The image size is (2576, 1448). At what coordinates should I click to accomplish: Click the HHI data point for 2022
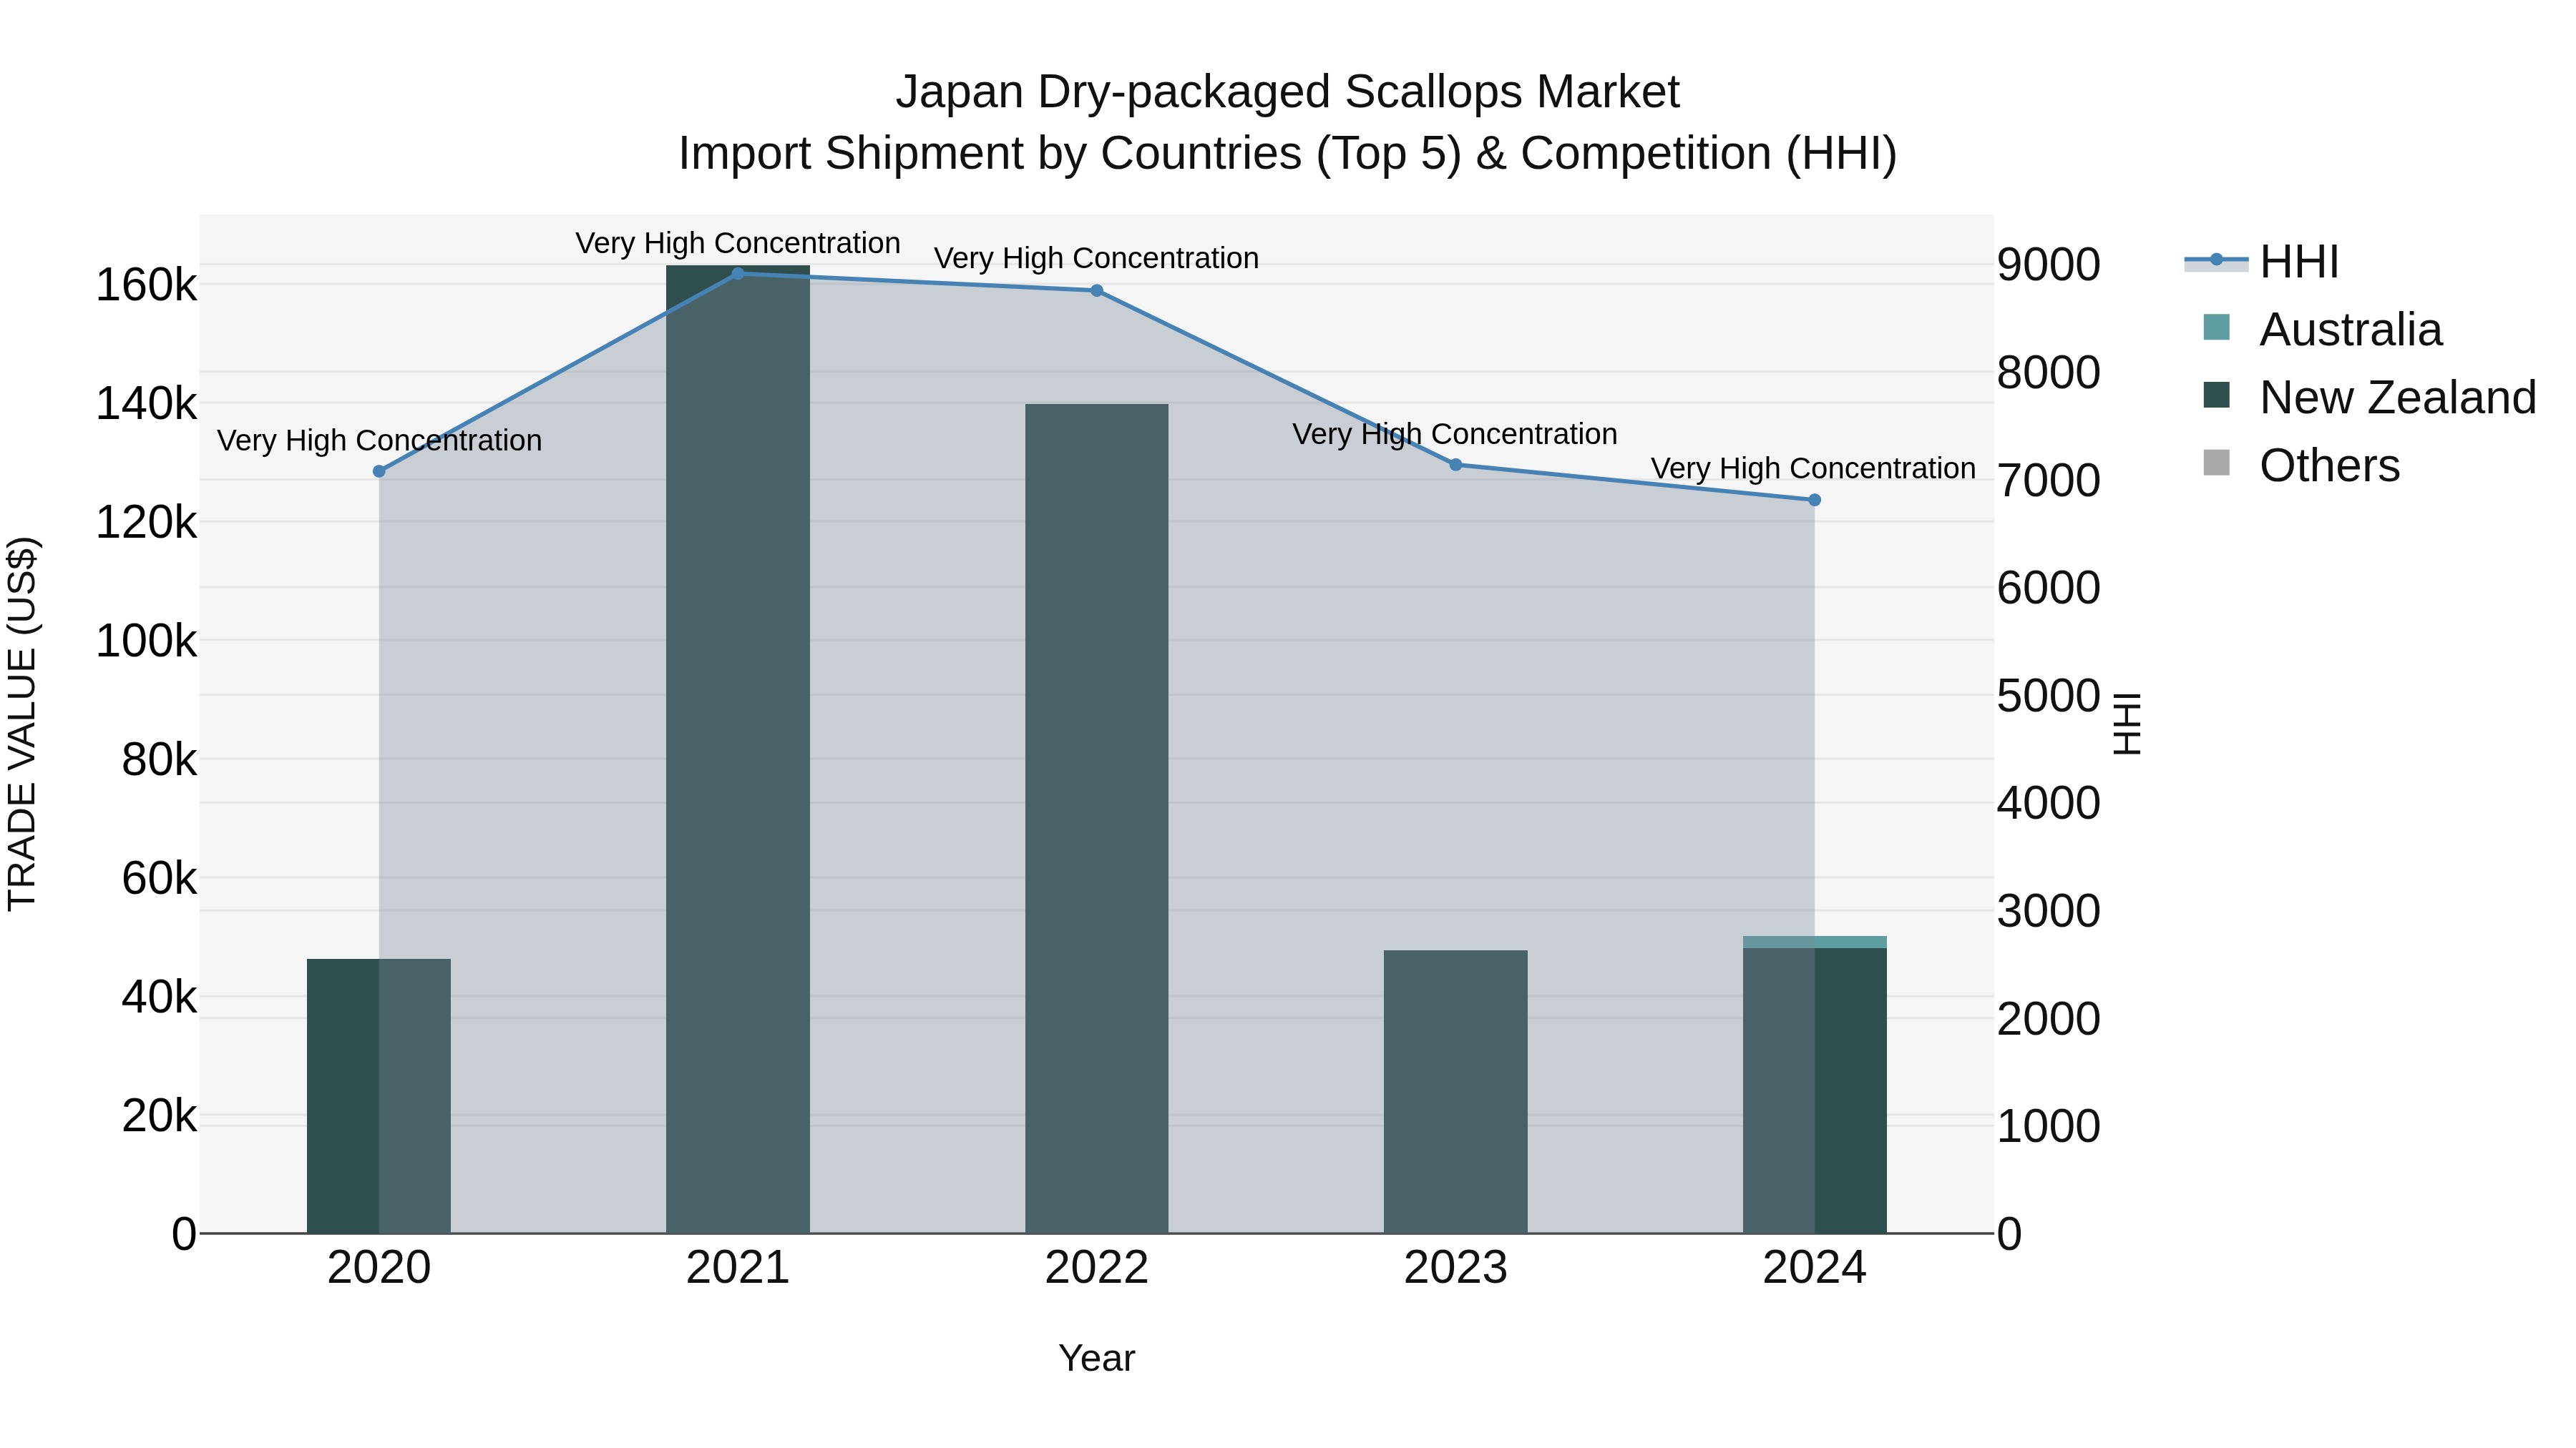pos(1097,291)
